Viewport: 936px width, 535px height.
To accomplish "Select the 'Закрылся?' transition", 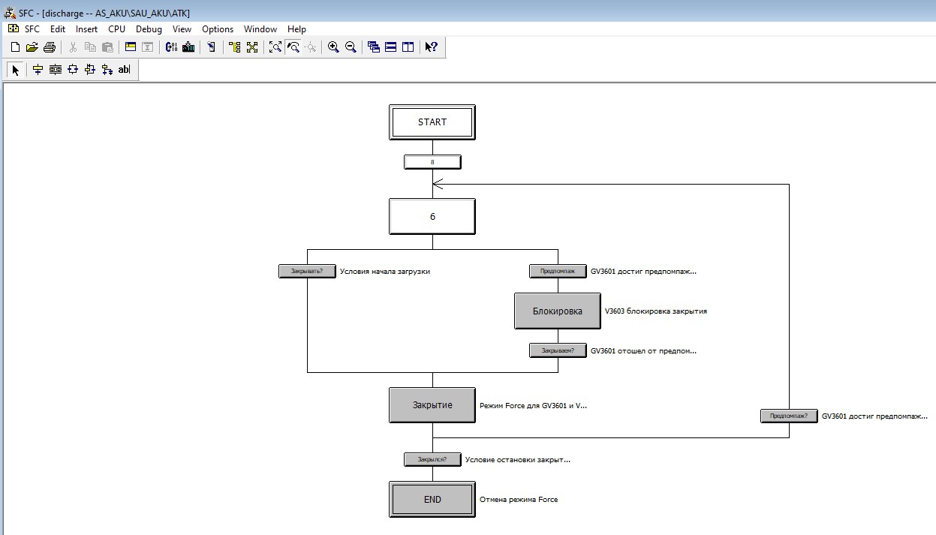I will [x=432, y=459].
